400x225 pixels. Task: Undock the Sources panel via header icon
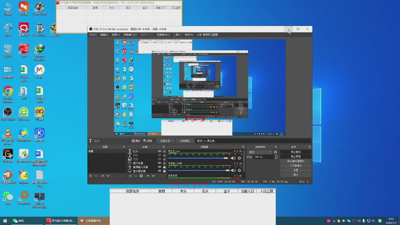pyautogui.click(x=164, y=147)
